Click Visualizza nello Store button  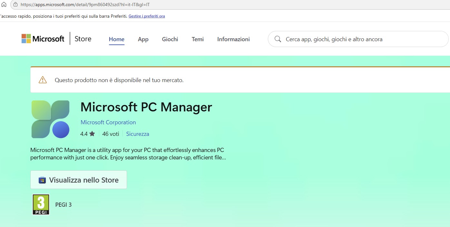(x=79, y=180)
